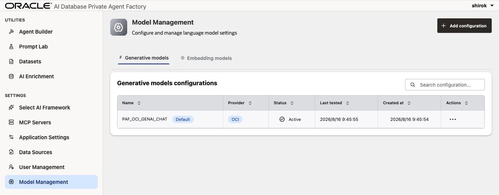Viewport: 499px width, 195px height.
Task: Click the plus icon in Add configuration
Action: pos(444,26)
